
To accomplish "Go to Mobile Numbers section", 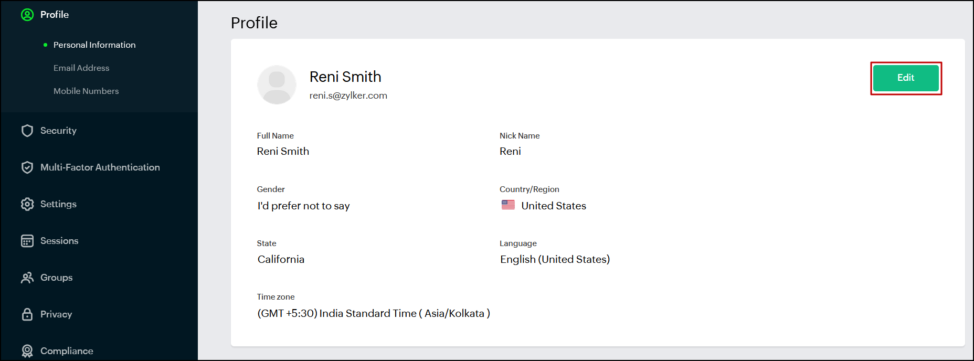I will 86,91.
